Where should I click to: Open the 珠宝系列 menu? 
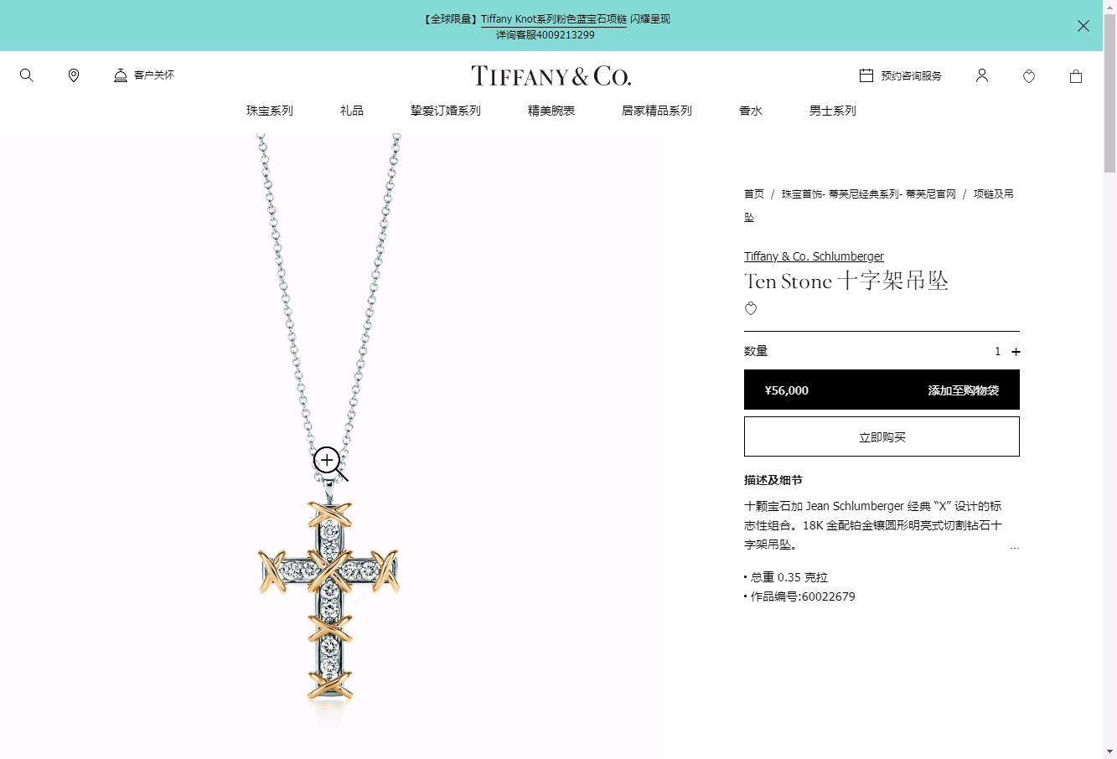pos(270,111)
